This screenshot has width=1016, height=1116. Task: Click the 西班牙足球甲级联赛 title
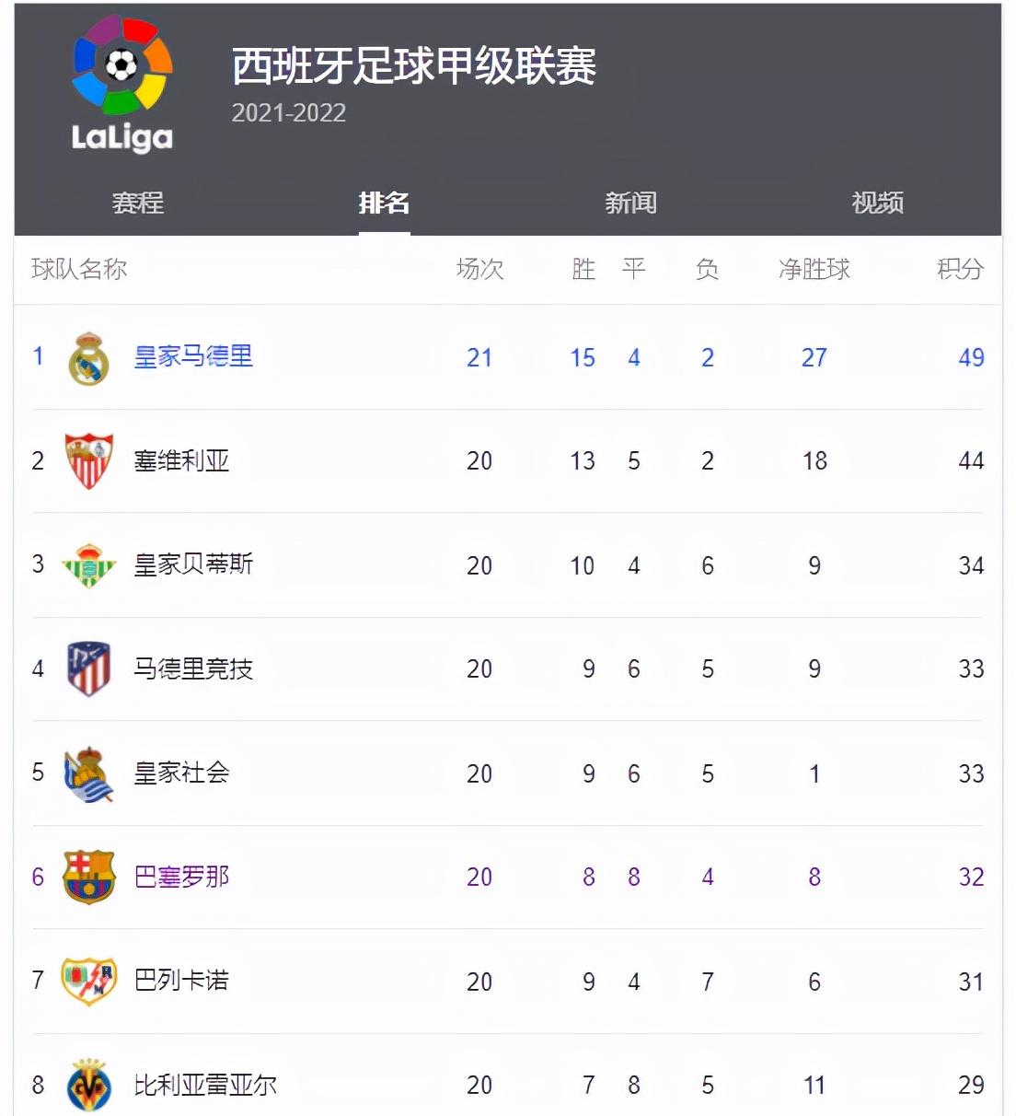[414, 66]
